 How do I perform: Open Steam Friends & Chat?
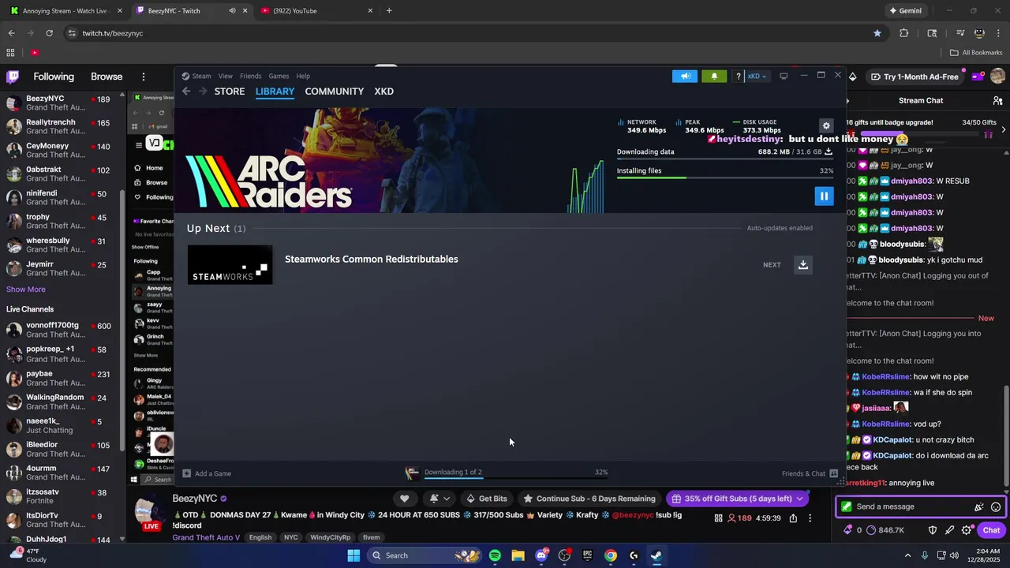point(810,473)
